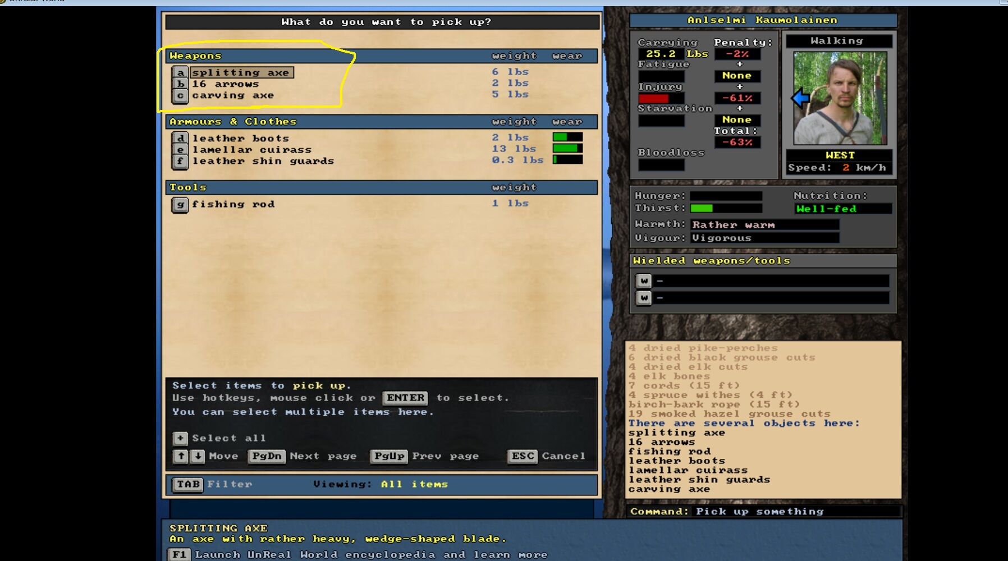Pick up the leather shin guards item
1008x561 pixels.
[x=263, y=161]
